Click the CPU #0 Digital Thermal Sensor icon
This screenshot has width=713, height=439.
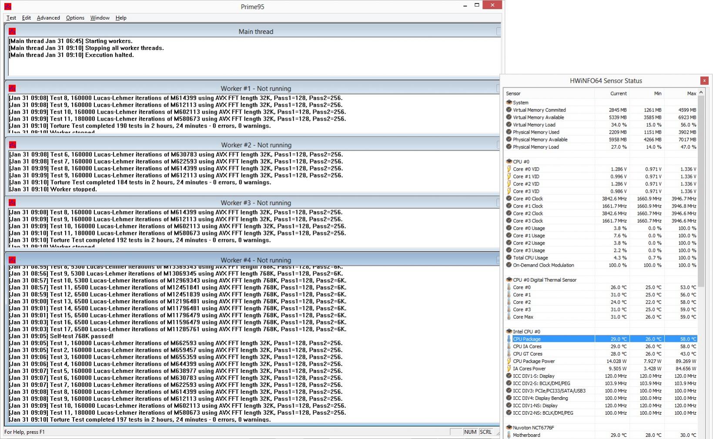coord(509,280)
